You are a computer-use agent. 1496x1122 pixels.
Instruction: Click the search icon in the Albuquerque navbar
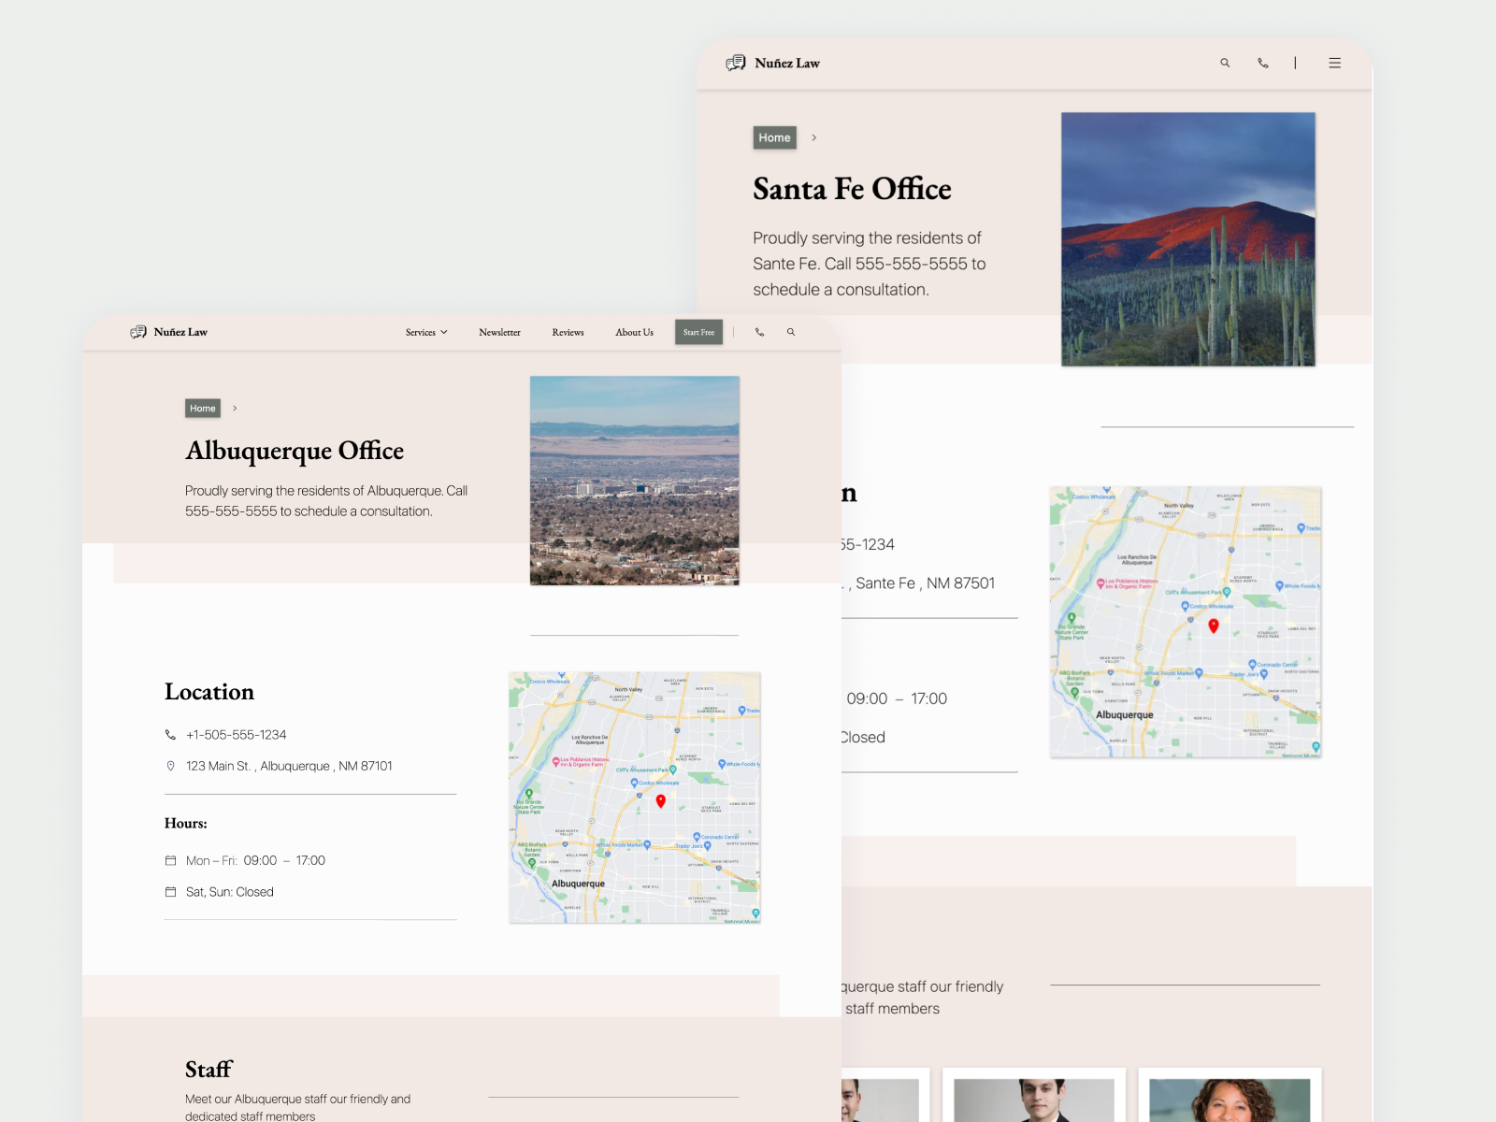[791, 332]
